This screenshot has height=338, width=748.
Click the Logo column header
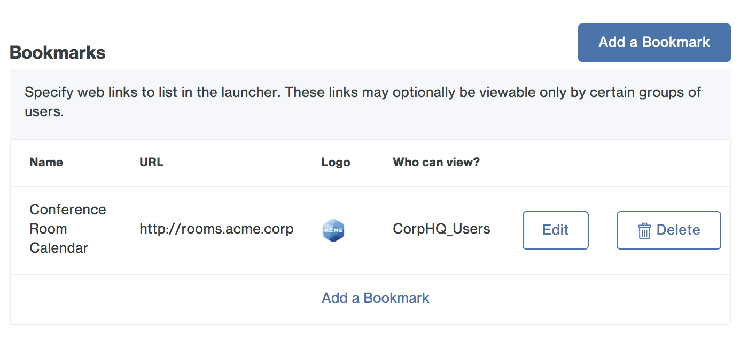(x=336, y=163)
